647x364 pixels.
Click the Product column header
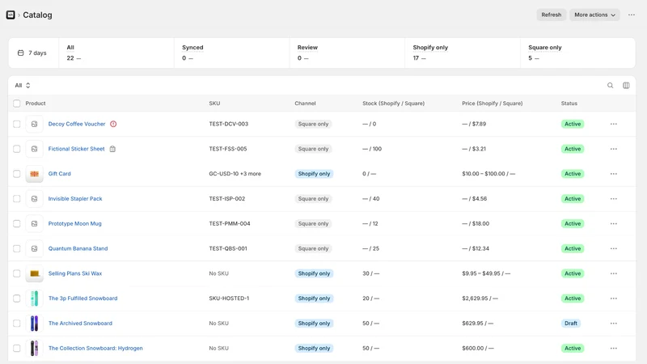coord(36,104)
